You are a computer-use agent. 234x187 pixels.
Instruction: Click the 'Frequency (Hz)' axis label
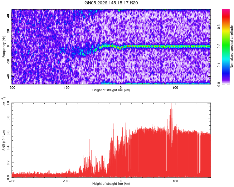click(x=4, y=47)
